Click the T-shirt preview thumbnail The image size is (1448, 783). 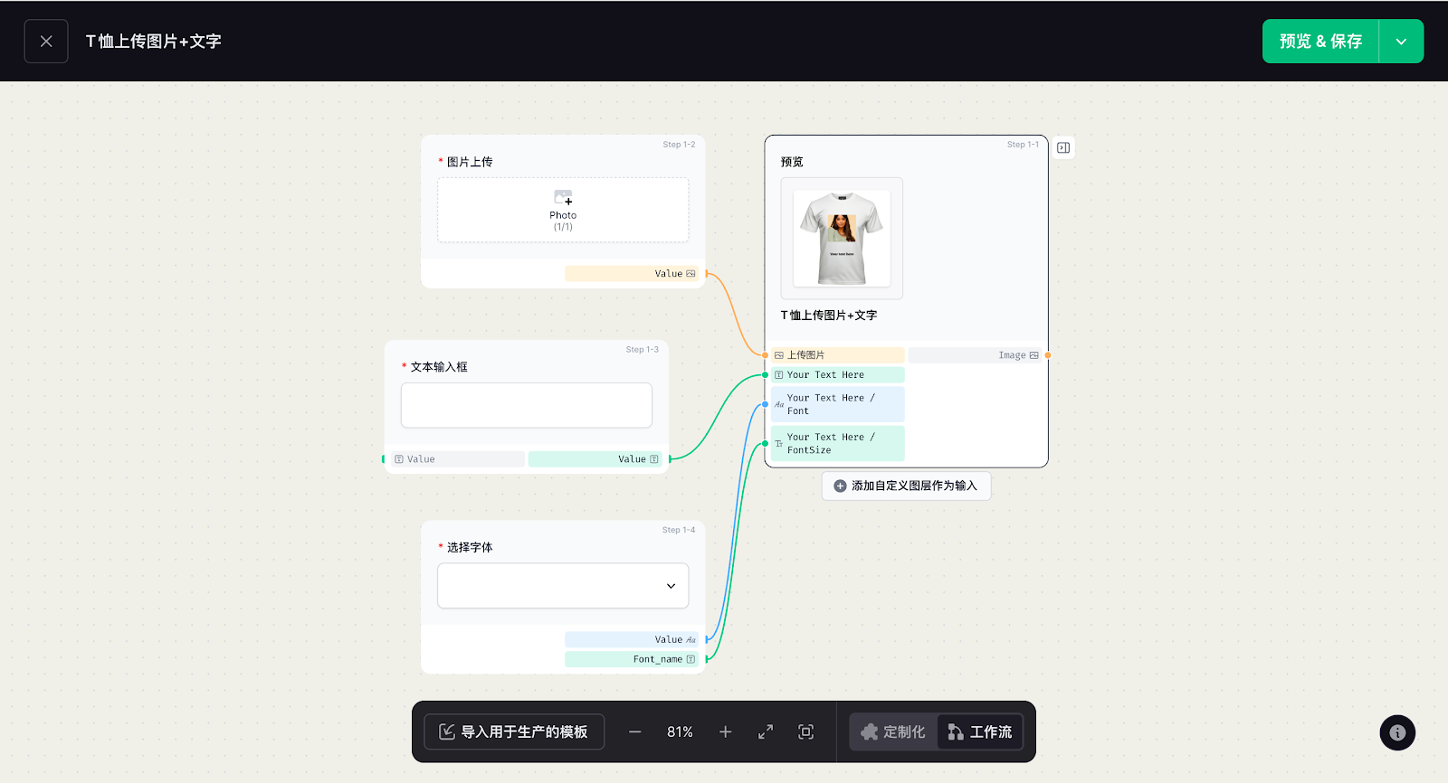click(x=842, y=238)
